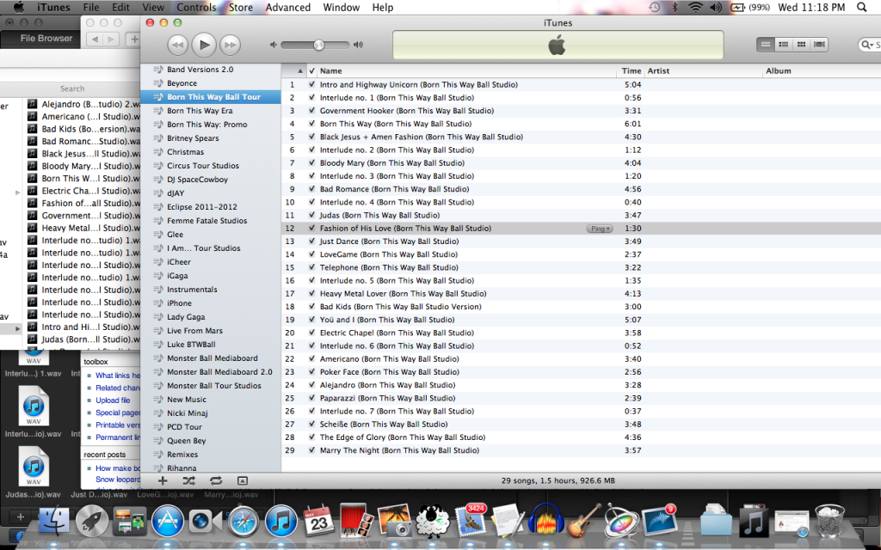Screen dimensions: 881x550
Task: Click the maximum volume speaker icon
Action: click(358, 45)
